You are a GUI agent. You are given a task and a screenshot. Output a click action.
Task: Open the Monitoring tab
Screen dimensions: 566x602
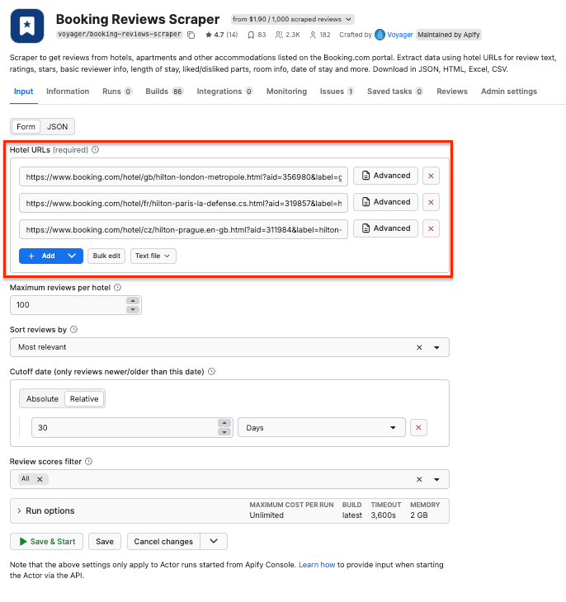click(x=286, y=92)
